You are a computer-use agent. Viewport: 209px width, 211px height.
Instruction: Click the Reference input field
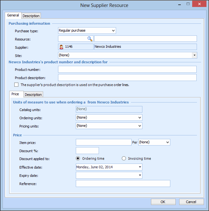point(123,183)
